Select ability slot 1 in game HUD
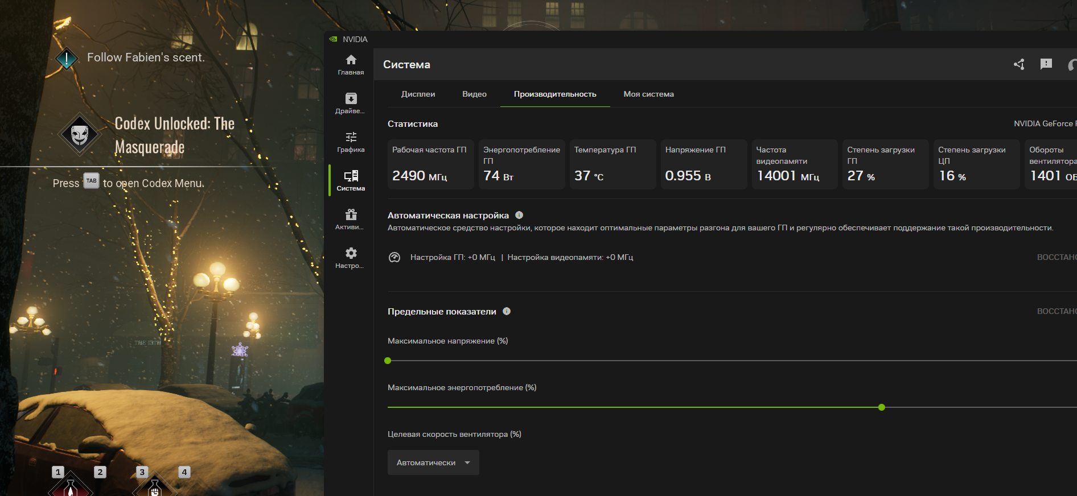1077x496 pixels. pyautogui.click(x=58, y=472)
